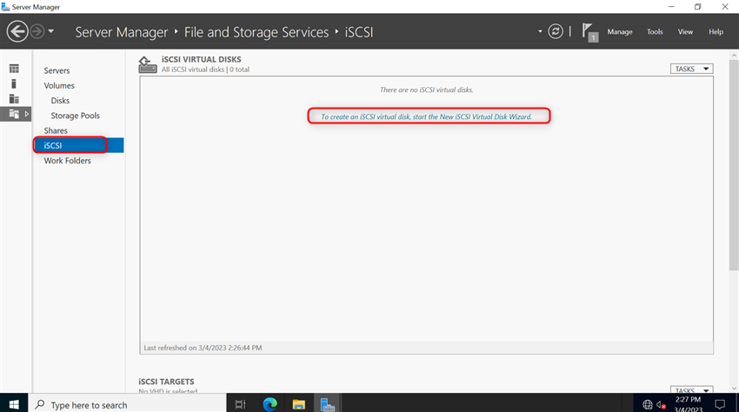Open the notifications flag icon
739x412 pixels.
[x=589, y=32]
